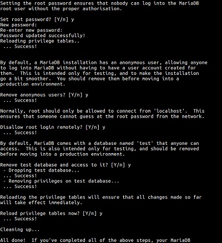Screen dimensions: 222x243
Task: Click the Success! line below Cleaning section's reload prompt
Action: [x=20, y=219]
